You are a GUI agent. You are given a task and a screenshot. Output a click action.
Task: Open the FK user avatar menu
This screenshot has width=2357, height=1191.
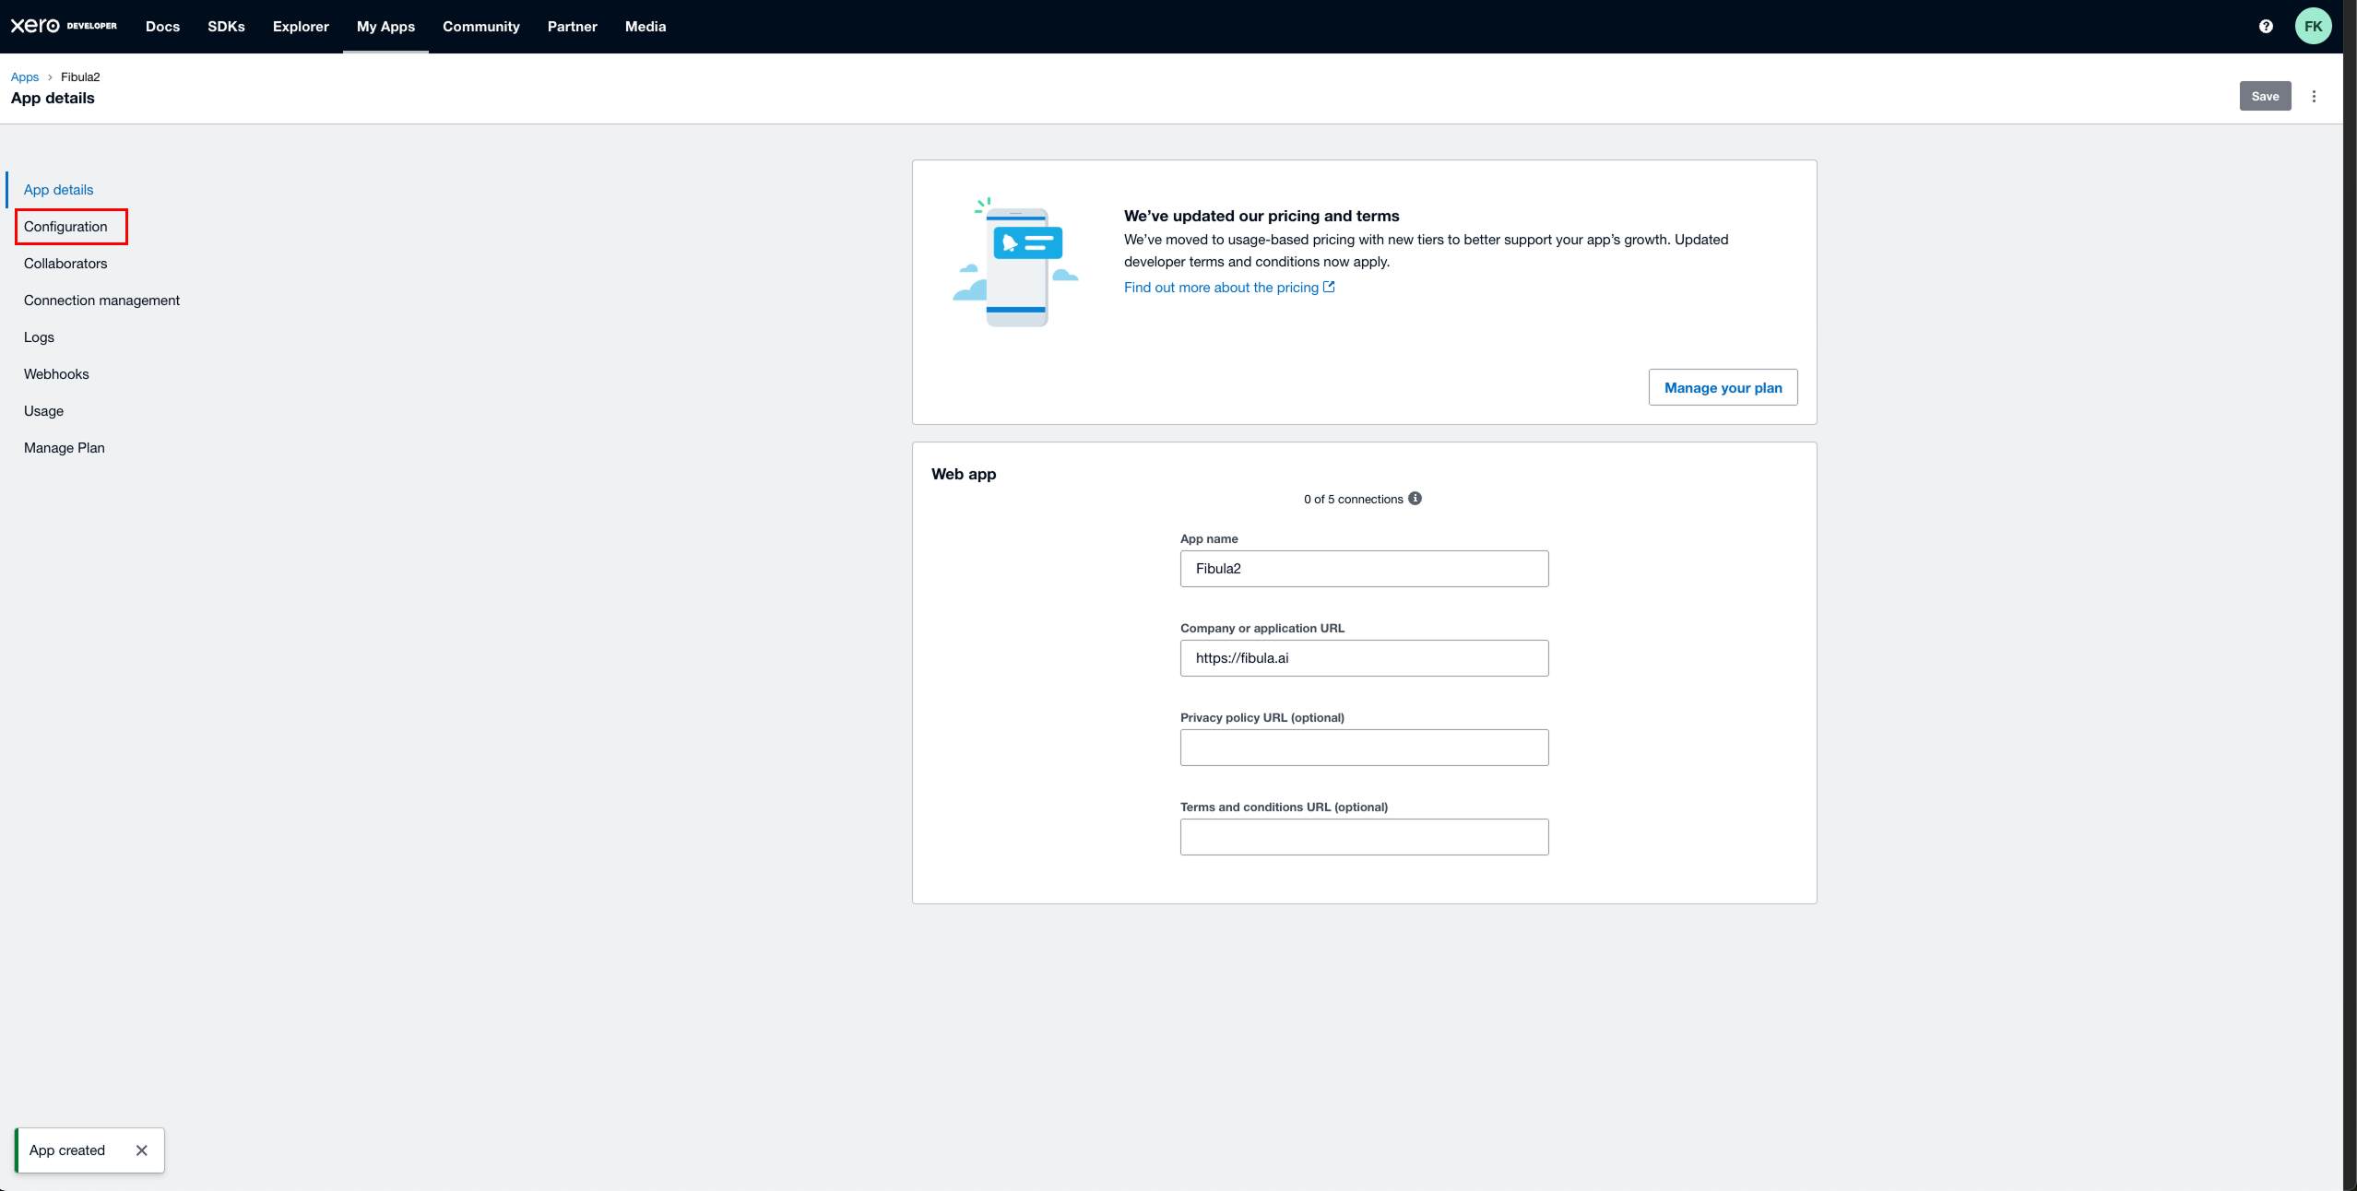2314,26
